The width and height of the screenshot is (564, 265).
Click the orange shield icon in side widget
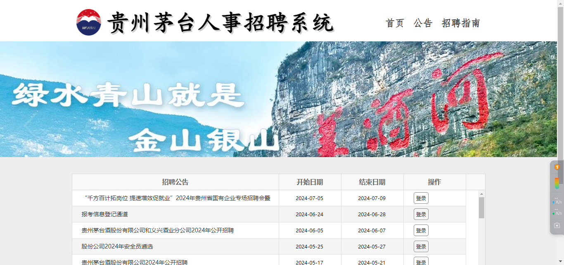point(557,167)
